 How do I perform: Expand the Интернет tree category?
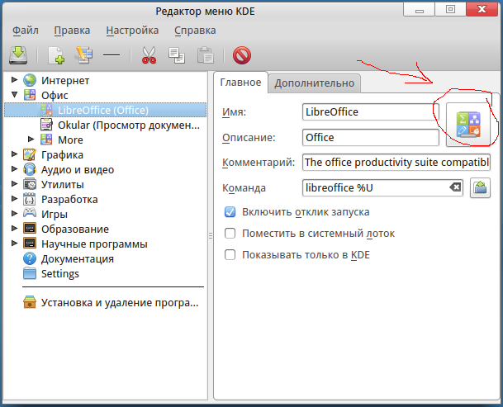(15, 81)
